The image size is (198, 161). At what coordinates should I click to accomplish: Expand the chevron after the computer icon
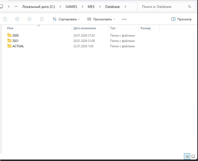9,7
